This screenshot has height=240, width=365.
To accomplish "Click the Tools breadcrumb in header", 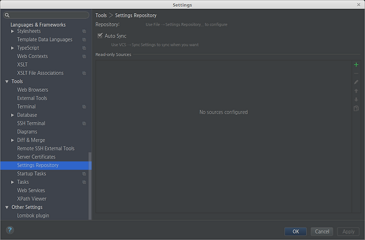I will [101, 15].
